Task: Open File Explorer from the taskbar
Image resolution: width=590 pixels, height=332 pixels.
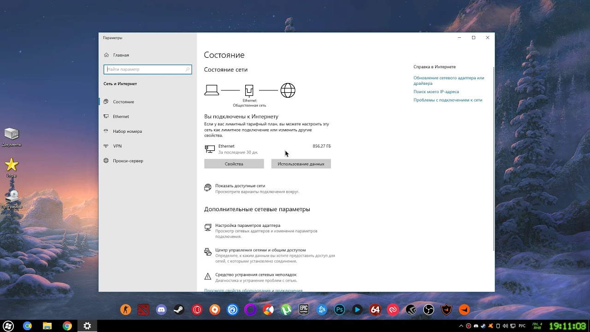Action: pos(47,326)
